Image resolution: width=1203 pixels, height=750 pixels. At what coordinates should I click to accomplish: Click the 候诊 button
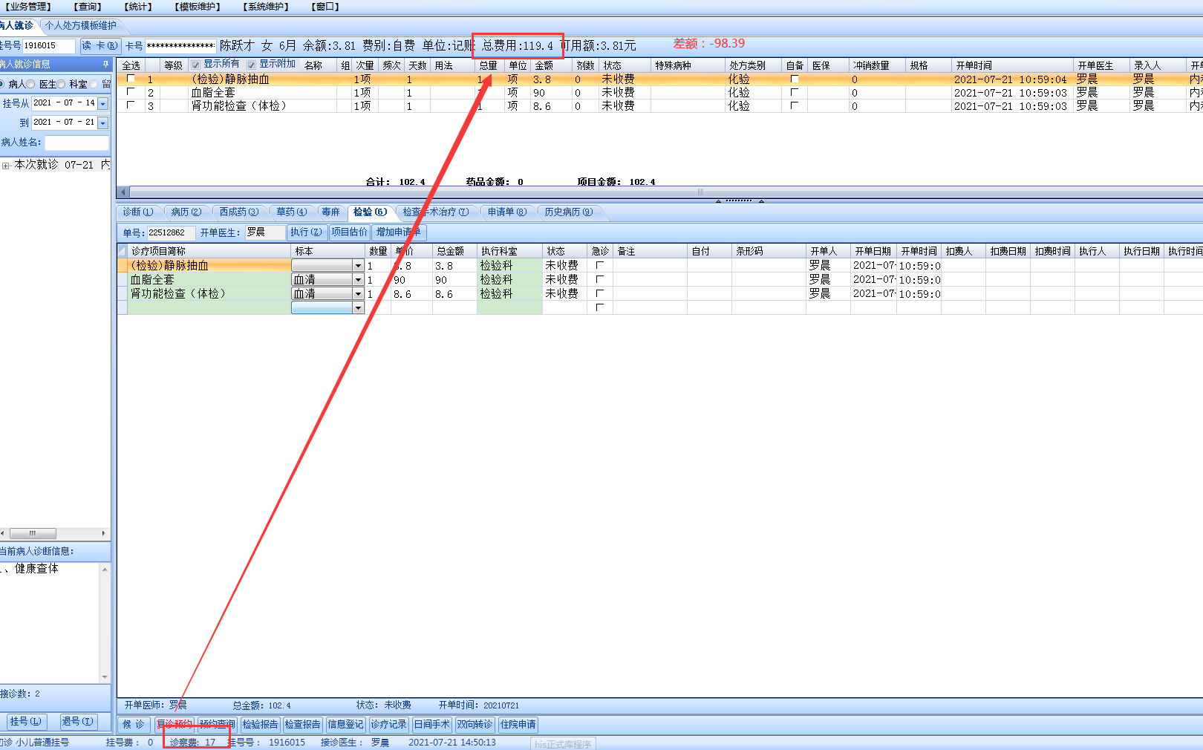(134, 725)
